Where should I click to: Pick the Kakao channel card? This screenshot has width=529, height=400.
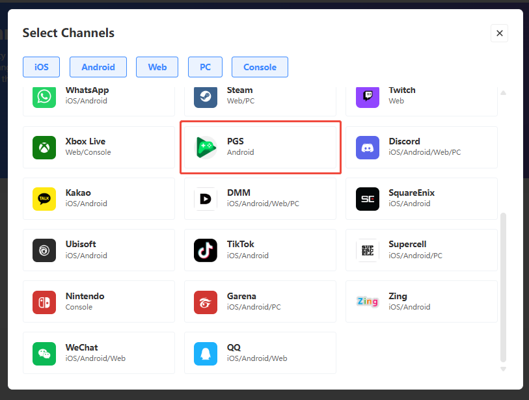tap(99, 199)
